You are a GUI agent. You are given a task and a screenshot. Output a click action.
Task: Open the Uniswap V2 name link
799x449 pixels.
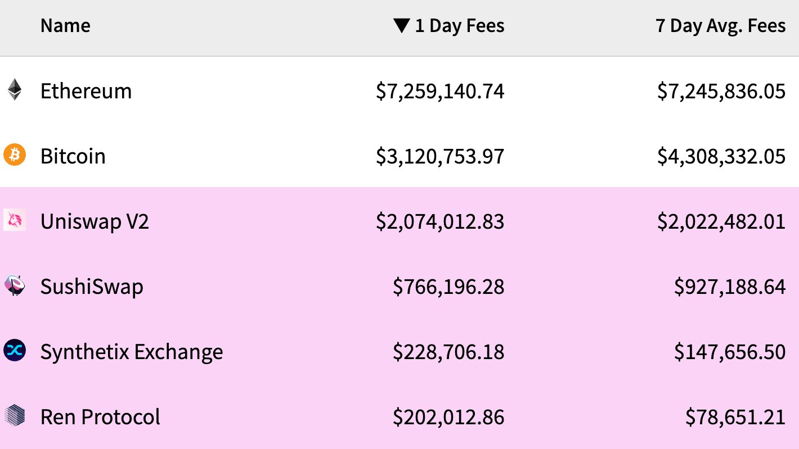(95, 221)
